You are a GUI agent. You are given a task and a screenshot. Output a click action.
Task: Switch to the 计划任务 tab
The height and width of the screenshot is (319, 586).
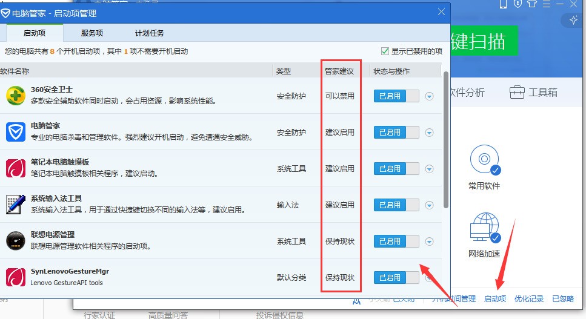(x=150, y=33)
